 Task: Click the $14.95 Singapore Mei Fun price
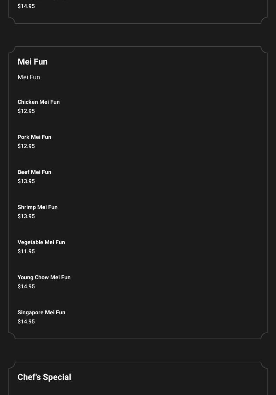click(26, 322)
